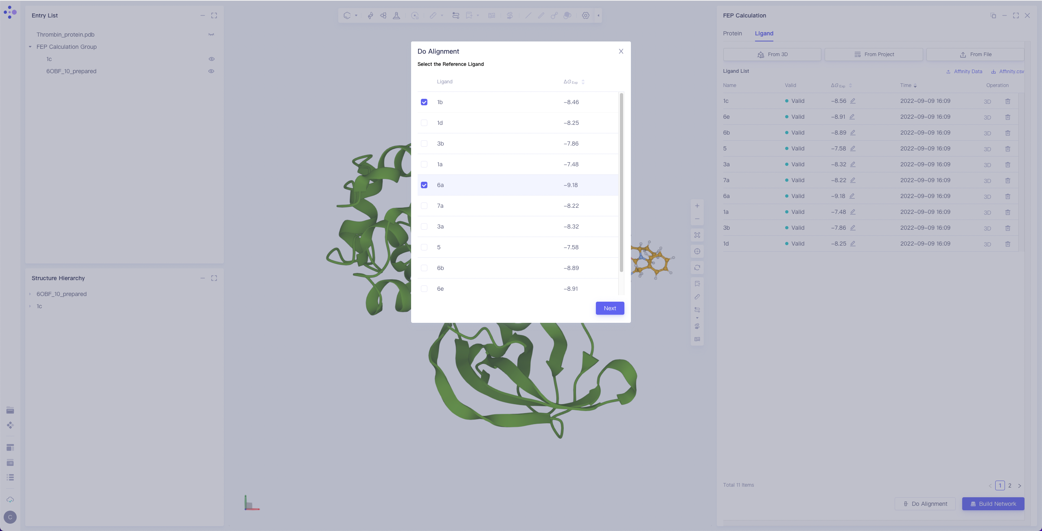Check ligand 6e checkbox in dialog
The height and width of the screenshot is (531, 1042).
(x=424, y=289)
